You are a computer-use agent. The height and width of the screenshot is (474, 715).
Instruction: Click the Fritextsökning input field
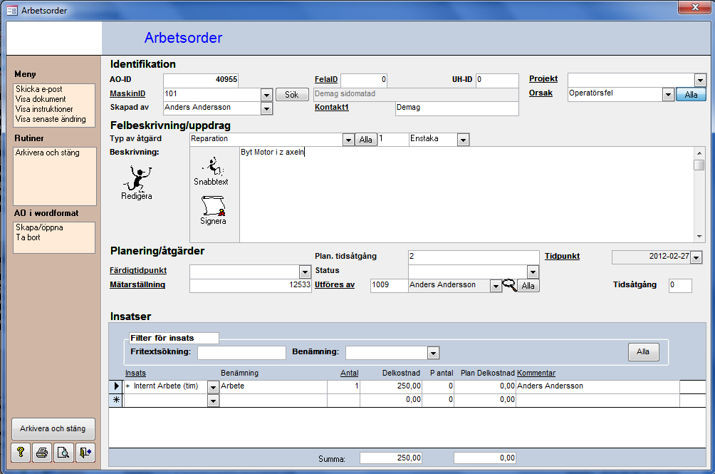pyautogui.click(x=241, y=353)
